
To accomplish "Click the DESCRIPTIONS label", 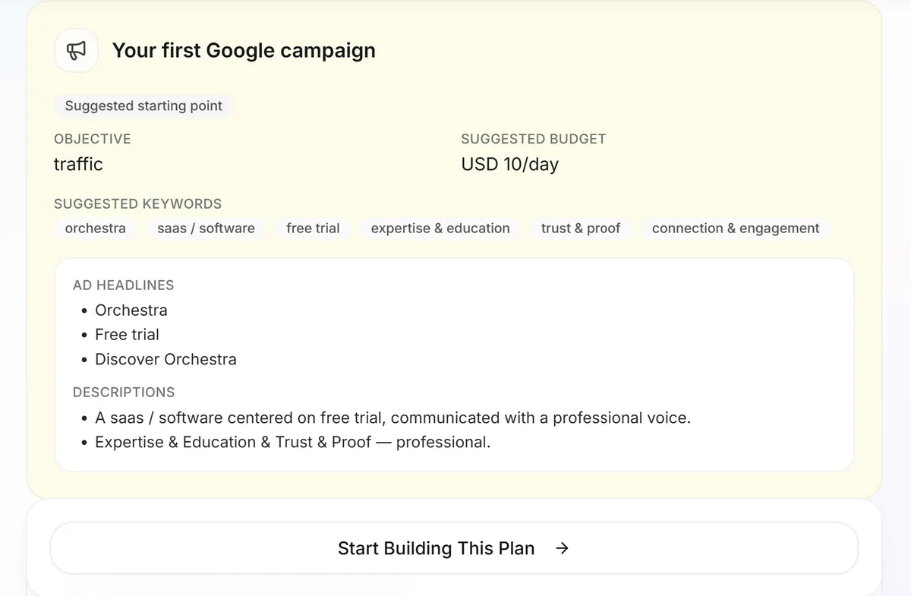I will point(124,393).
